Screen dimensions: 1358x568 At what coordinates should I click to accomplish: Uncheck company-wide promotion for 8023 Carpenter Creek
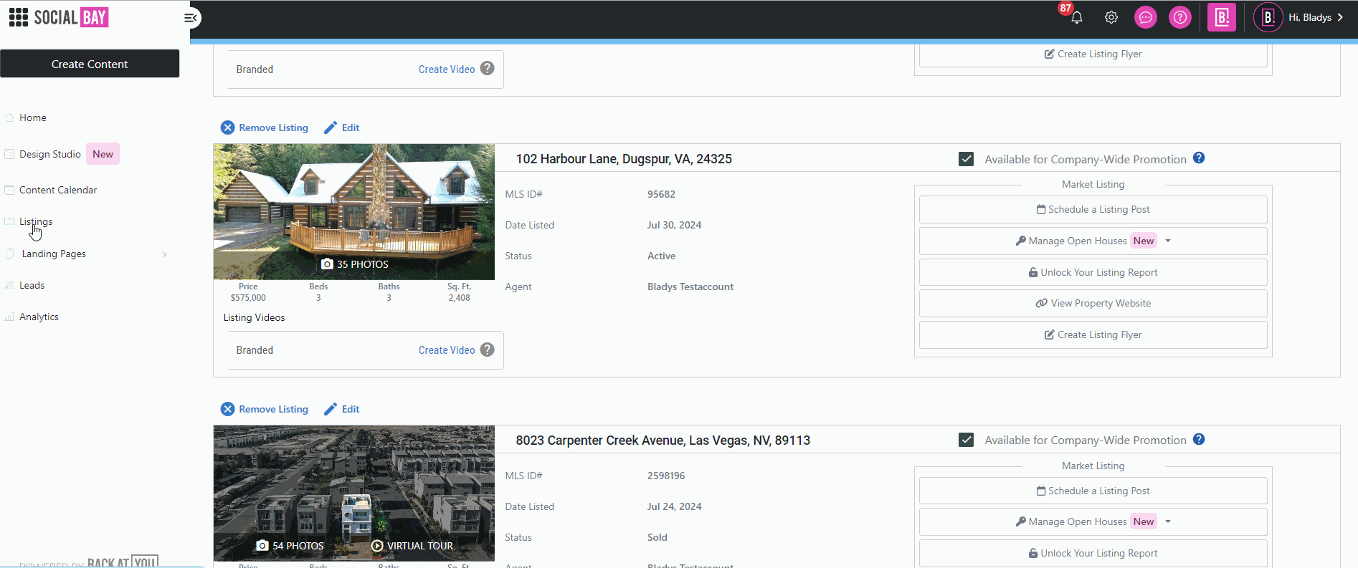click(966, 440)
